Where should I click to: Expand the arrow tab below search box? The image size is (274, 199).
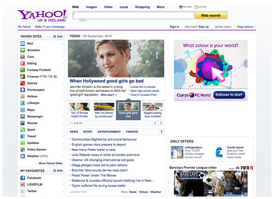pyautogui.click(x=83, y=20)
